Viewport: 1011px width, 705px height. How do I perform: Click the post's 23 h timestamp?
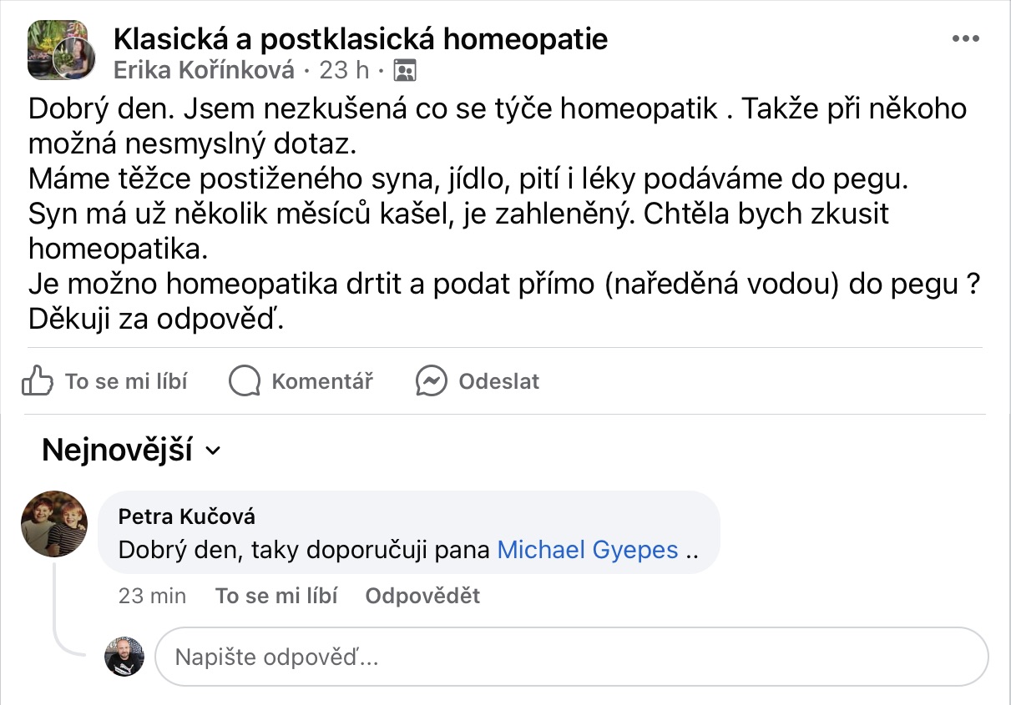[345, 71]
